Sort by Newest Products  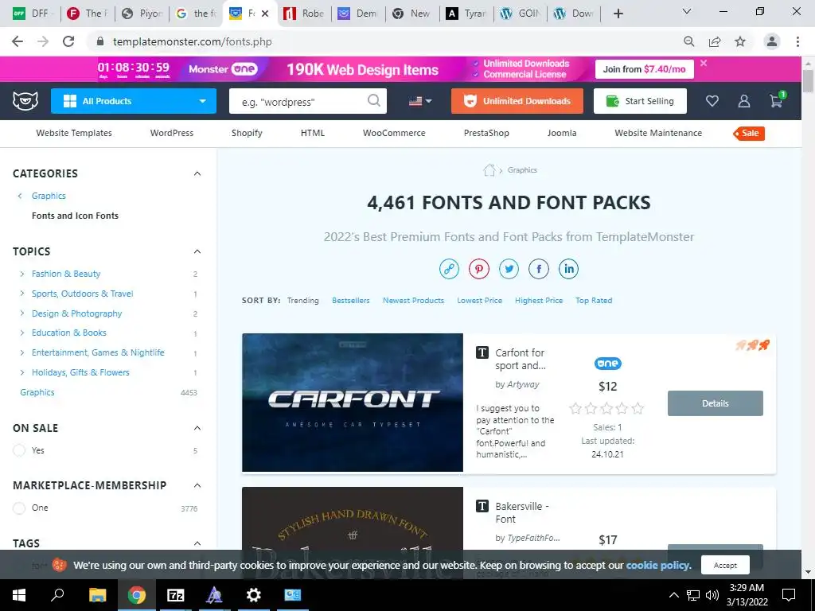[x=413, y=300]
